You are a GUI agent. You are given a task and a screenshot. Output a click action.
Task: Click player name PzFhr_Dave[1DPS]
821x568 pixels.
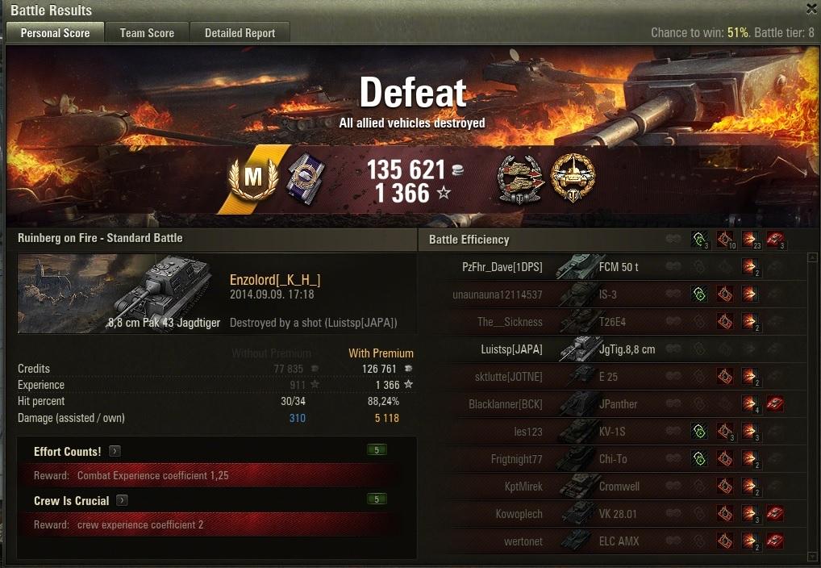(x=502, y=267)
